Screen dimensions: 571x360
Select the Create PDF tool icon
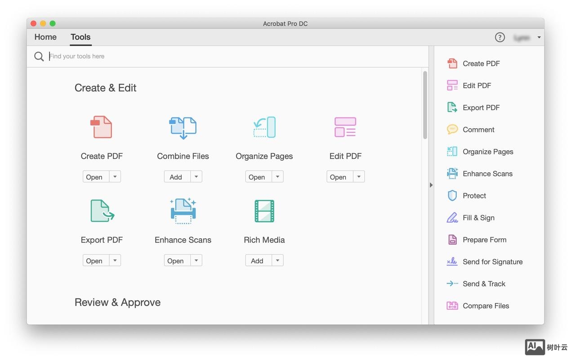(x=102, y=127)
